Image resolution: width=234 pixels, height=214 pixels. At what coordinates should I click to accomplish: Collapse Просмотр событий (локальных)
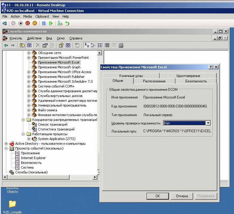(x=6, y=148)
